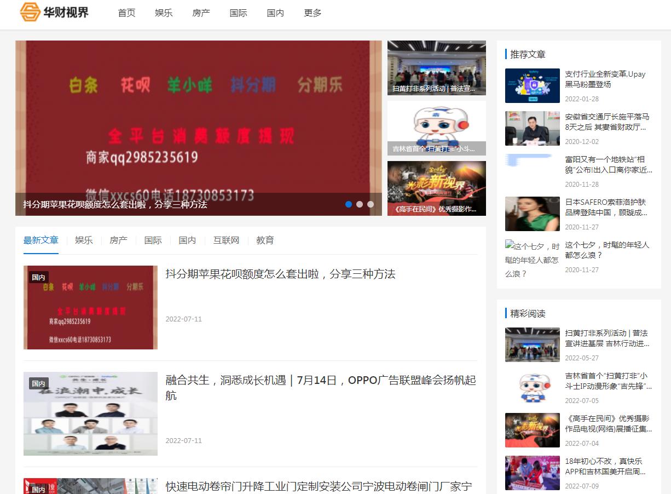Screen dimensions: 671x494
Task: Open the article 融合共生，洞悉成长机遇 OPPO广告联盟峰会
Action: [321, 387]
